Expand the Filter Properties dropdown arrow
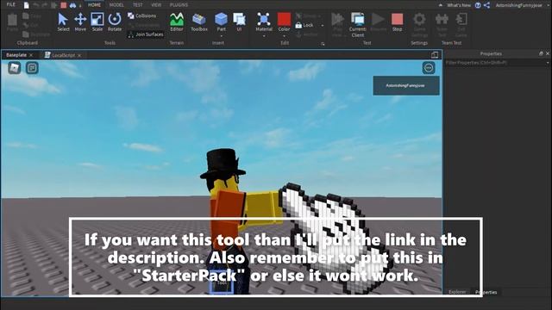Viewport: 552px width, 310px height. [x=548, y=63]
